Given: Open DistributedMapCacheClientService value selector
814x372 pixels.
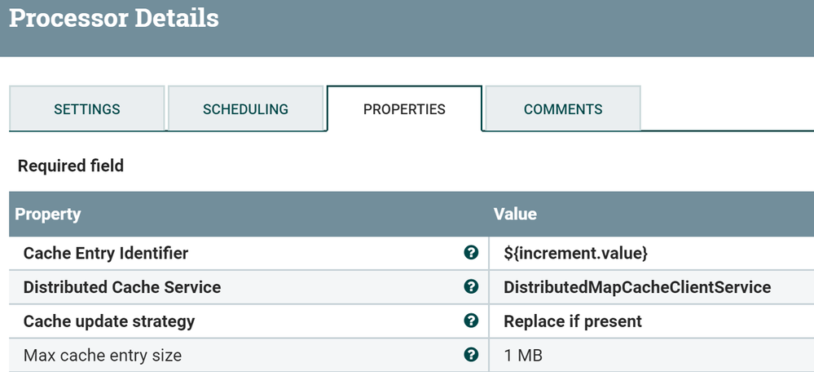Looking at the screenshot, I should pos(637,287).
